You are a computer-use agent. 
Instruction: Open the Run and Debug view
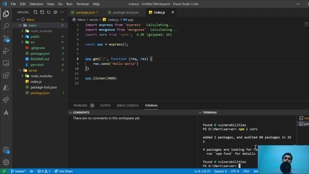click(6, 51)
